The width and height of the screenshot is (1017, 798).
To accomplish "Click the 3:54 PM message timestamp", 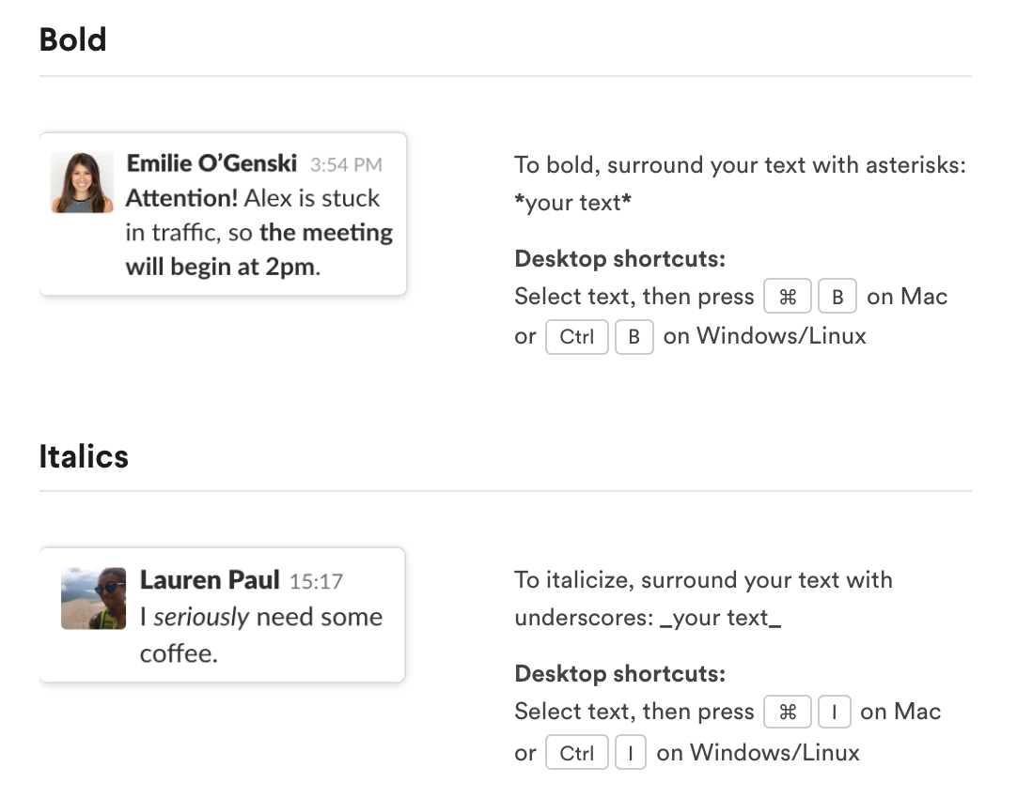I will [x=346, y=165].
